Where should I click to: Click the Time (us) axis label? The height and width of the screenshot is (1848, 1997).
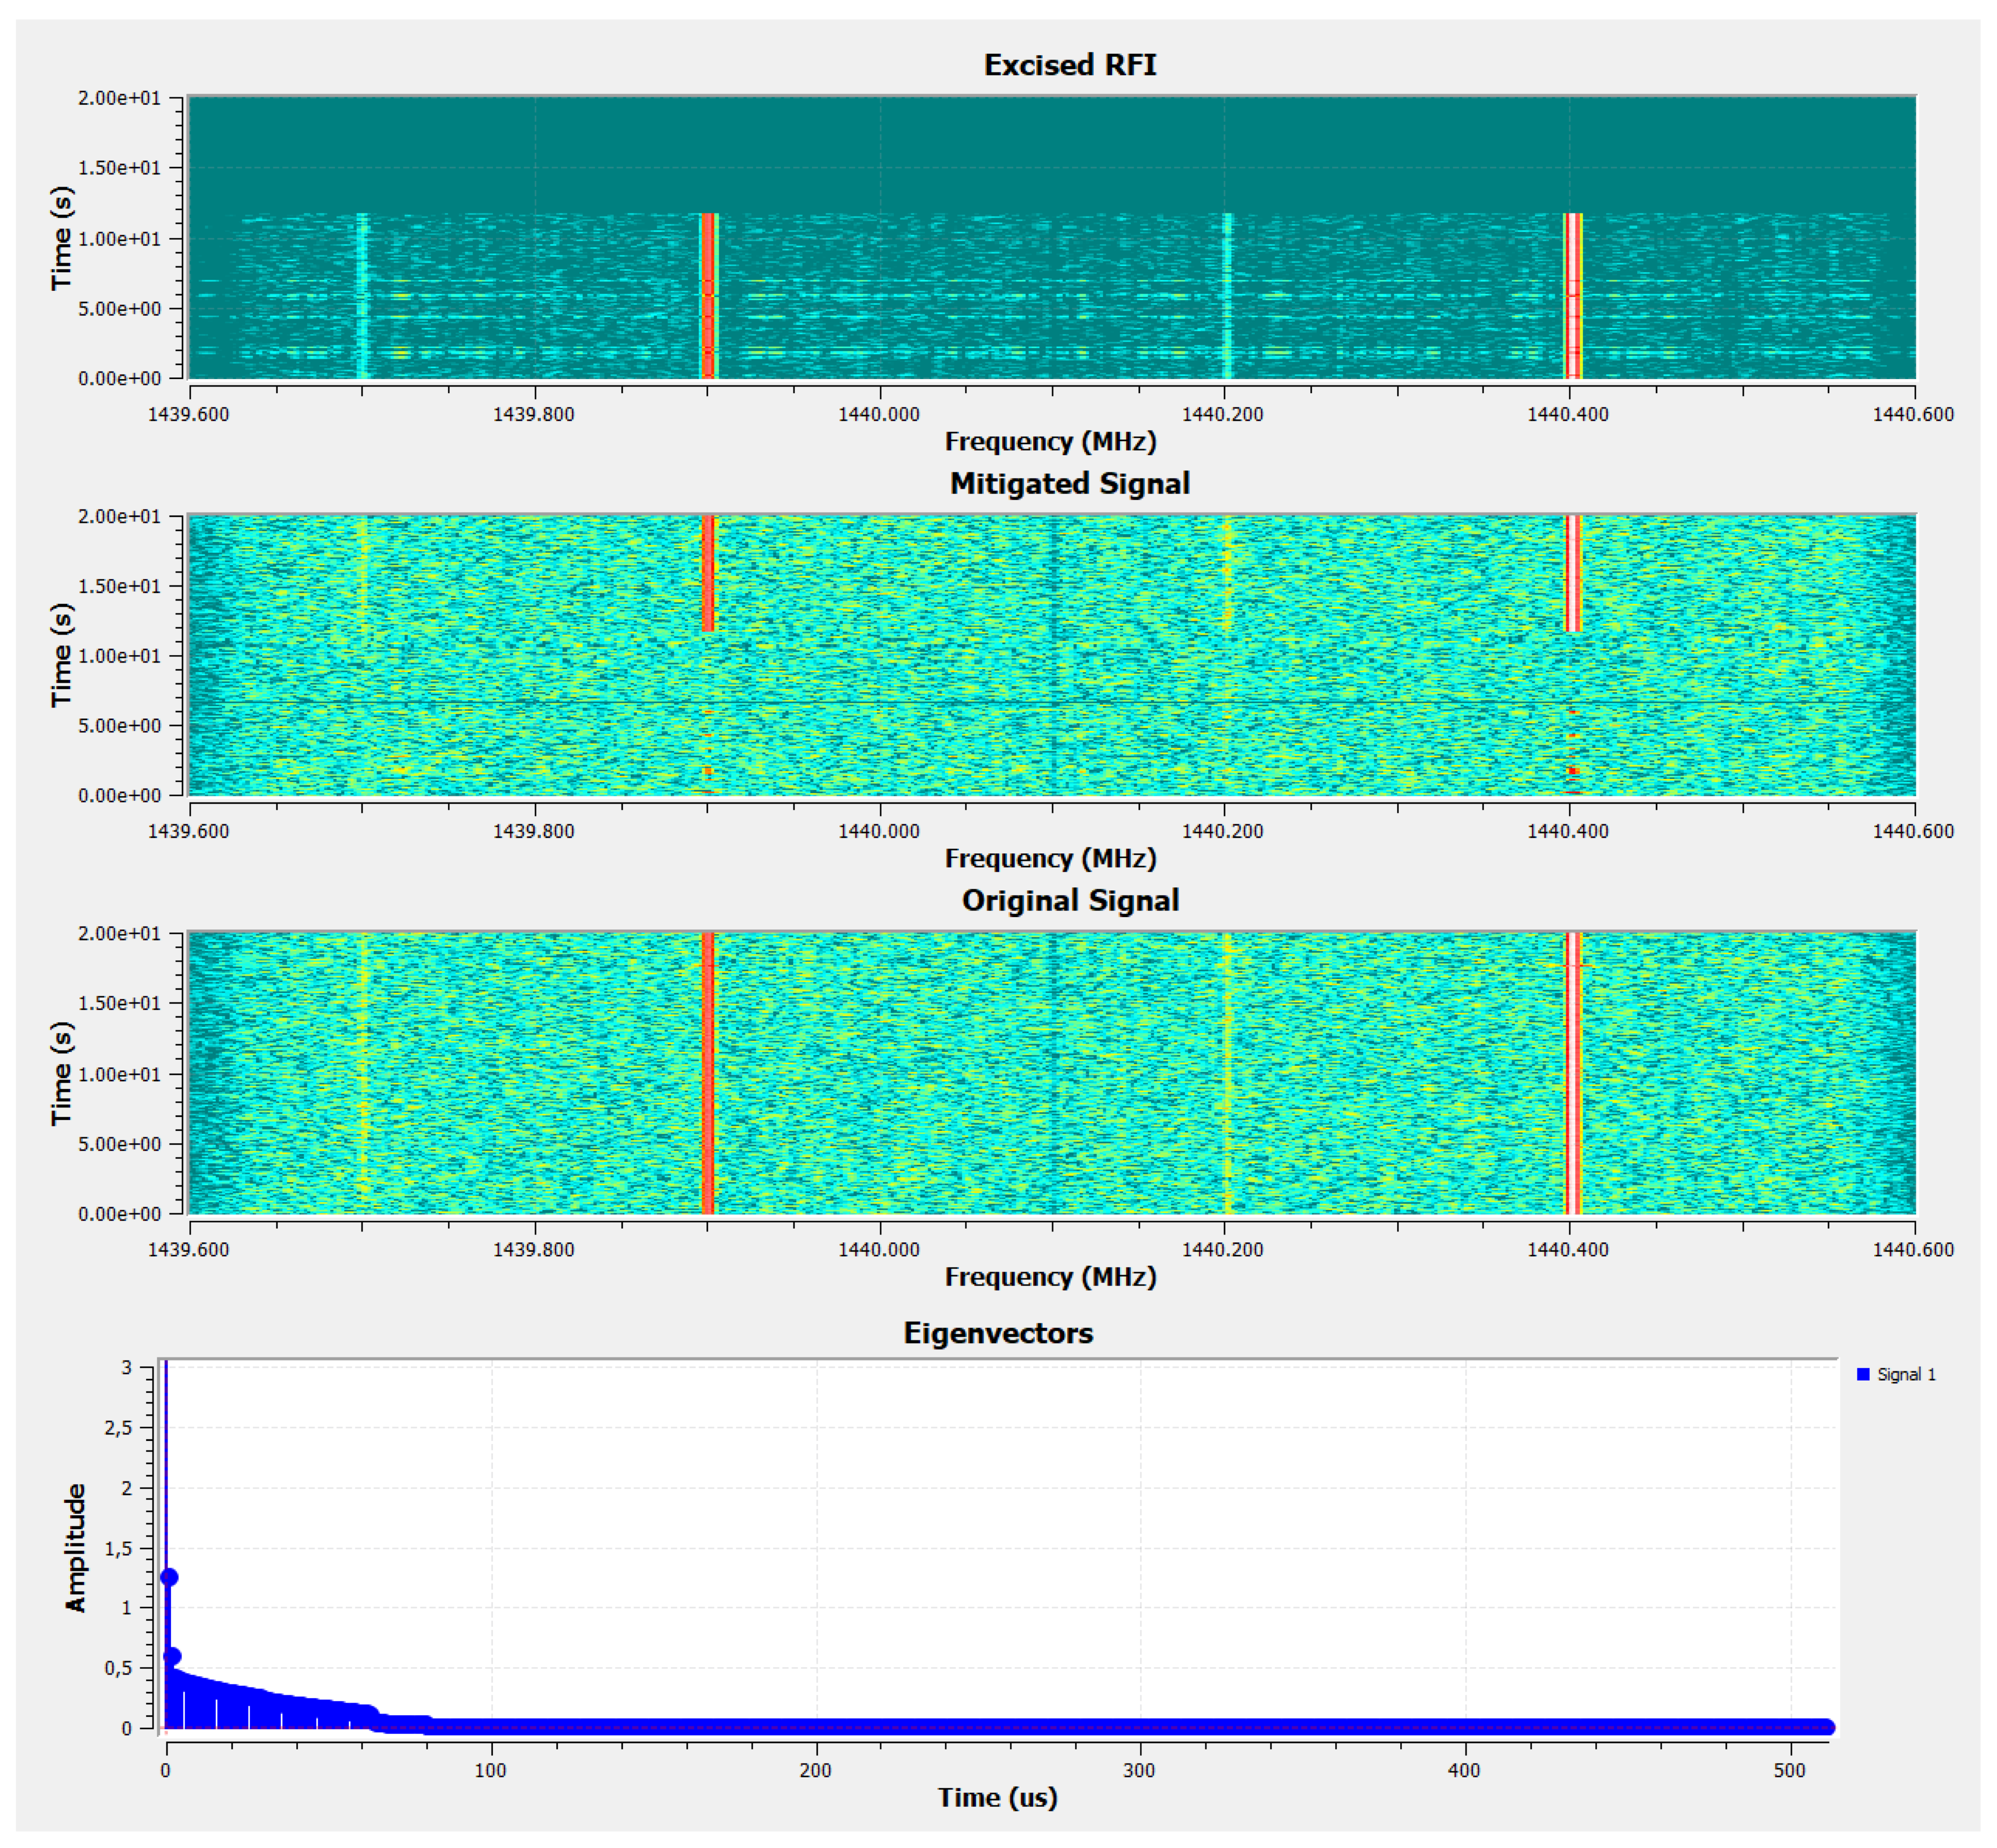tap(997, 1797)
